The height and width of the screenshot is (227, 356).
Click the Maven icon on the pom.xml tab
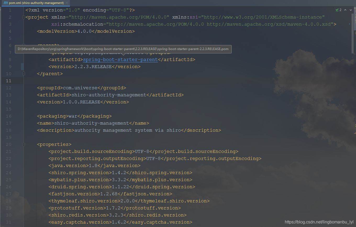[x=6, y=3]
